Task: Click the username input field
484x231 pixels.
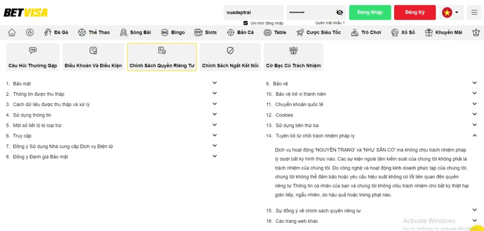Action: [253, 12]
